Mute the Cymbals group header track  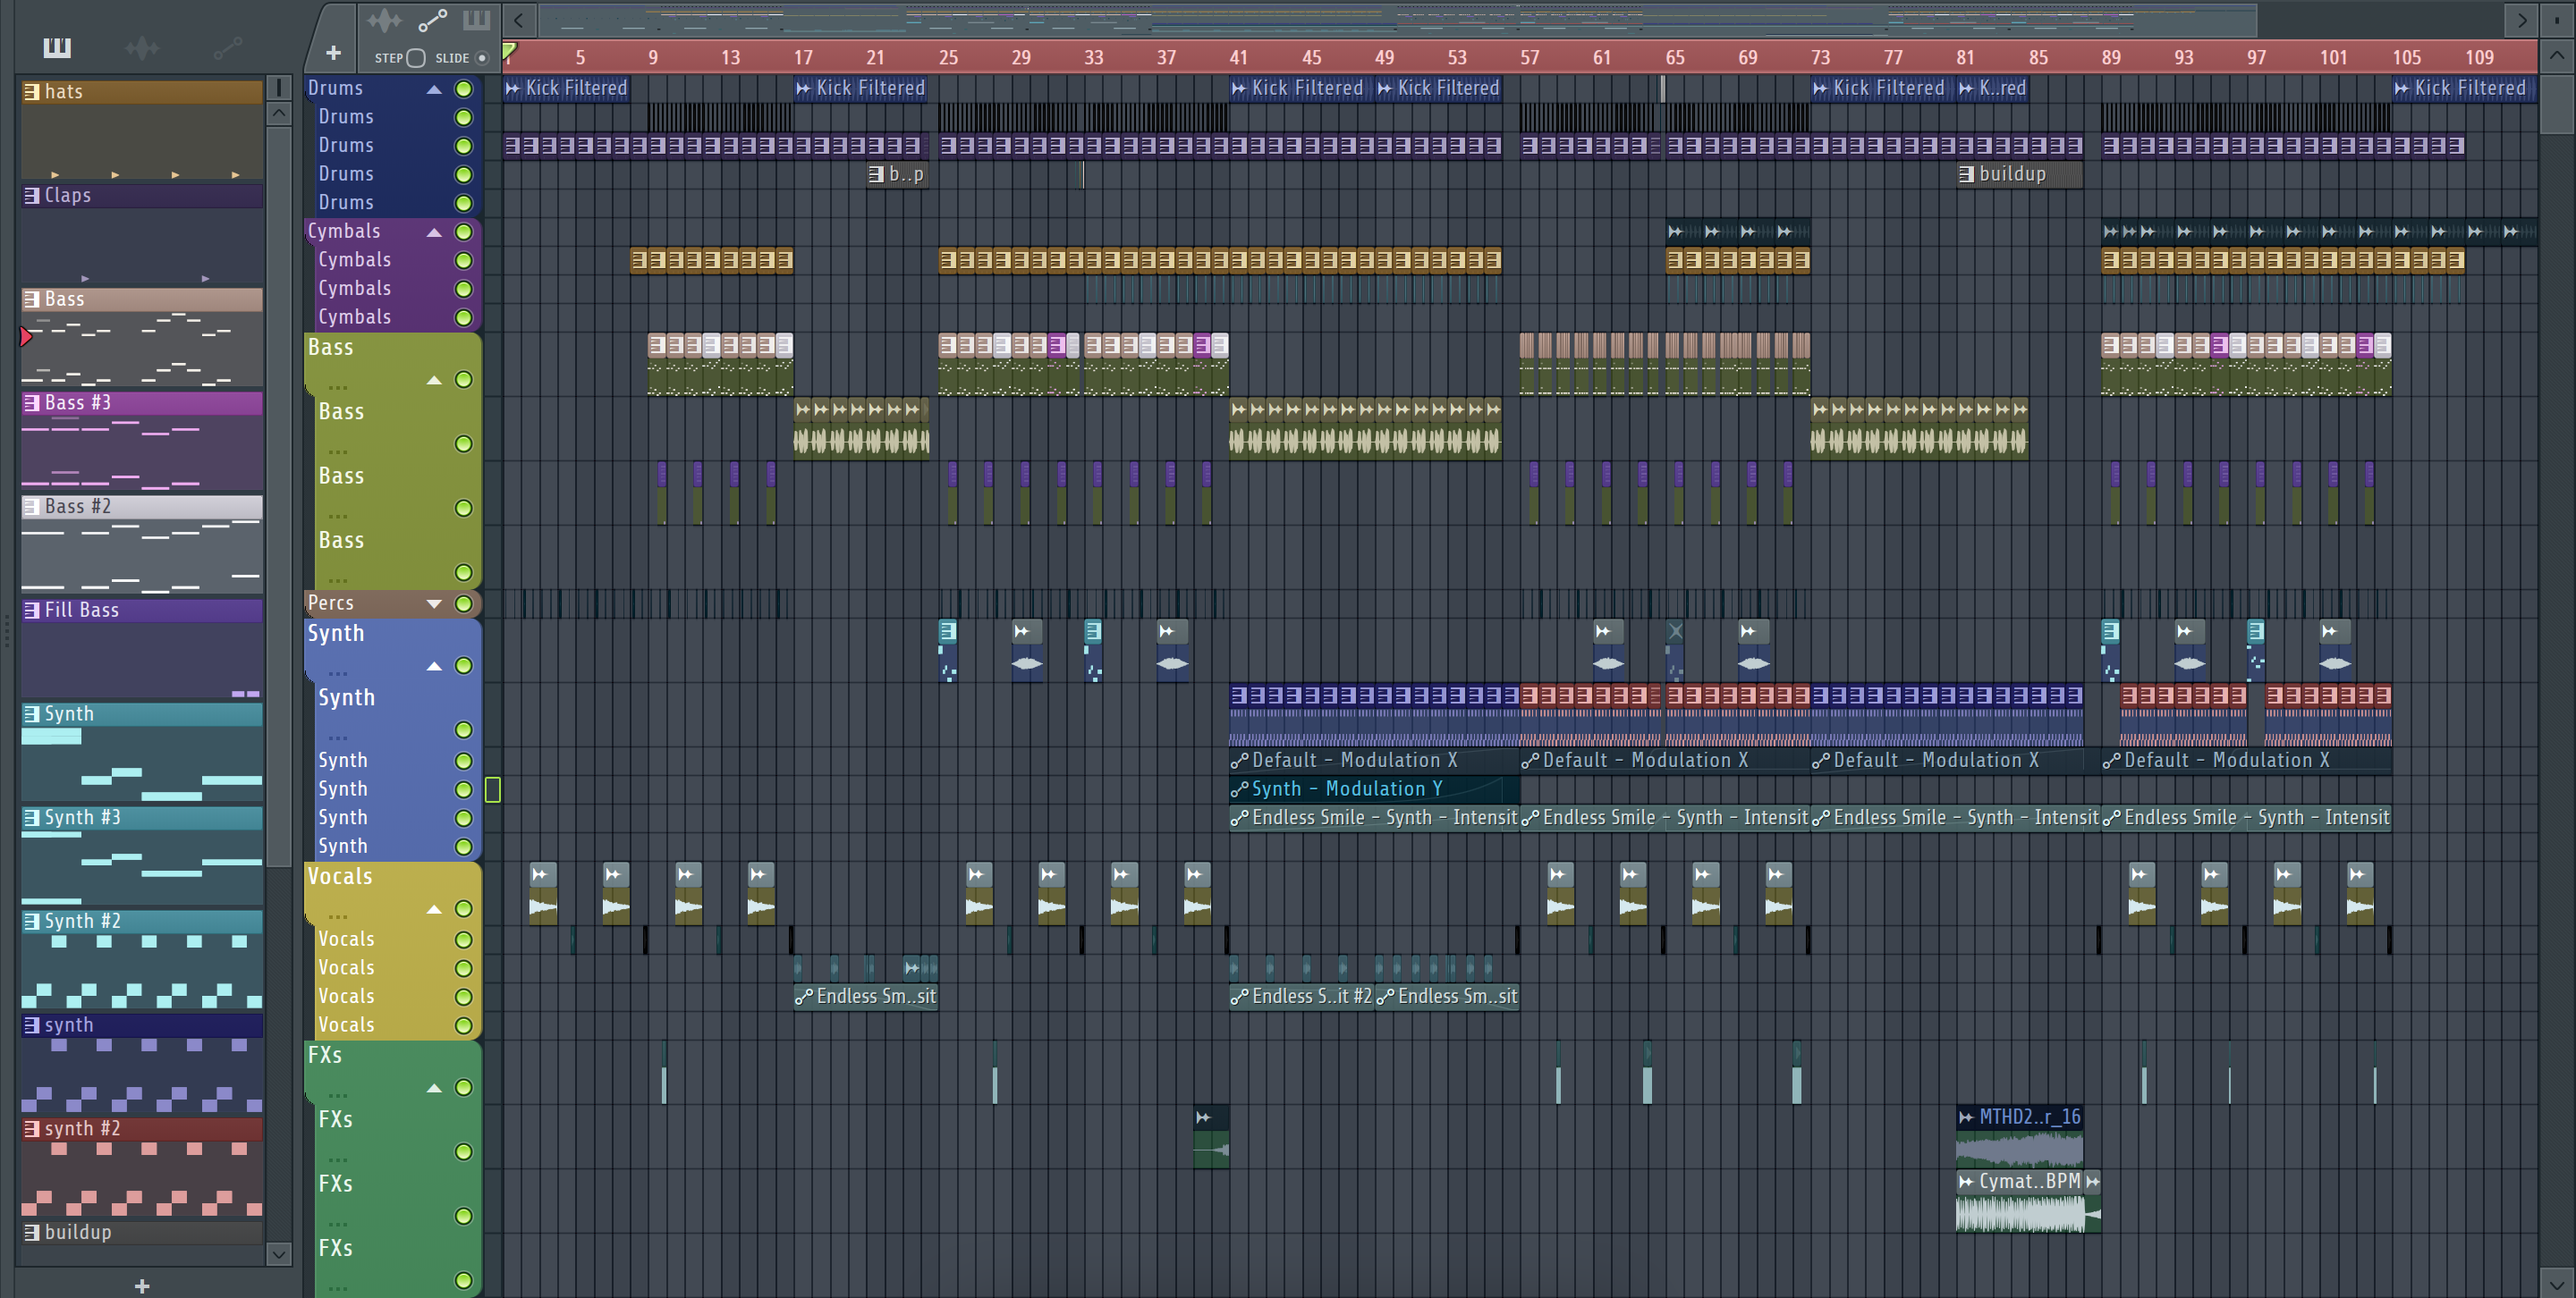464,232
